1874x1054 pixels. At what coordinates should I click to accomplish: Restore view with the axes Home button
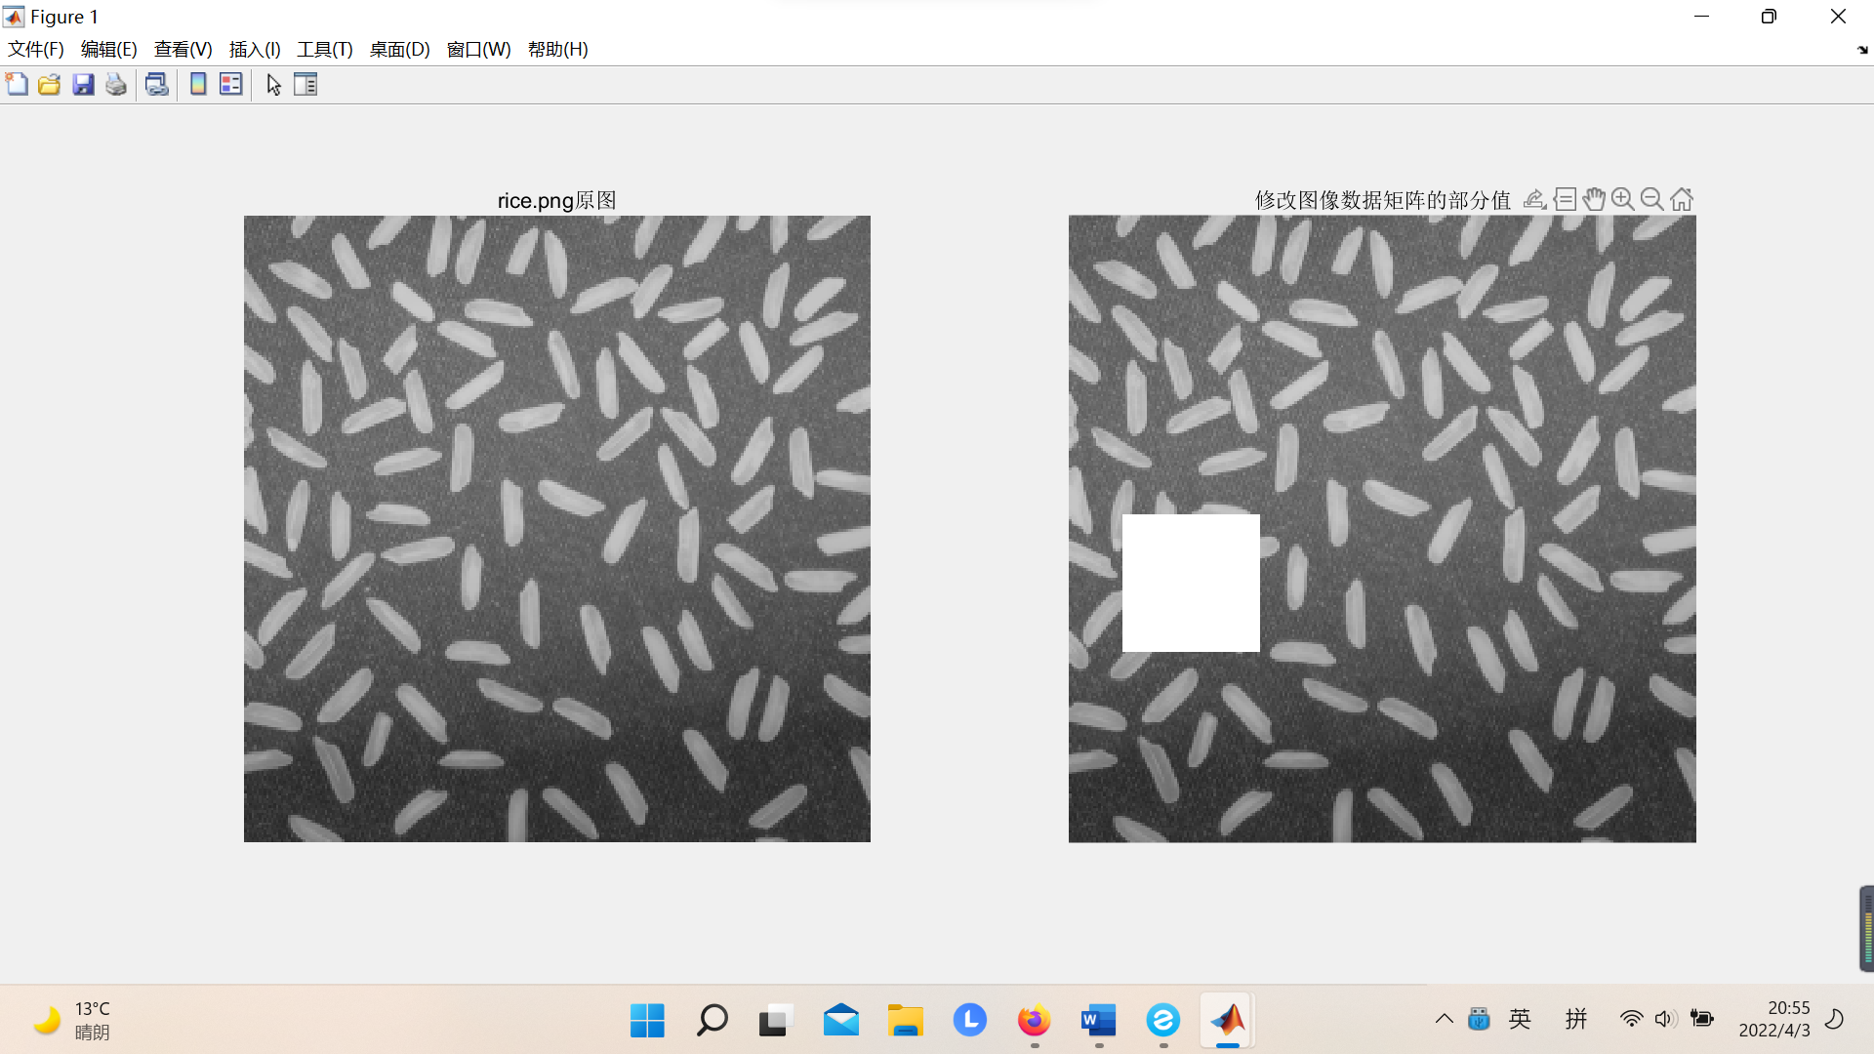pyautogui.click(x=1682, y=199)
